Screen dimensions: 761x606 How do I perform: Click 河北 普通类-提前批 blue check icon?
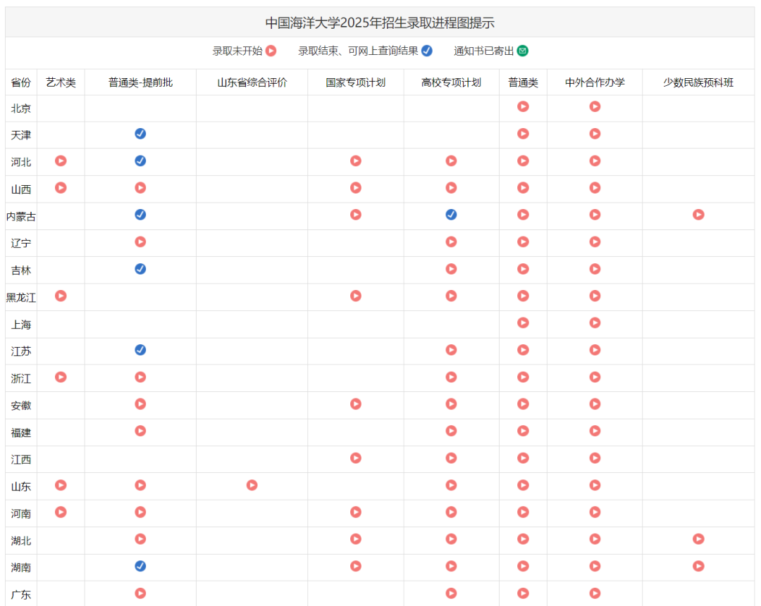click(140, 161)
